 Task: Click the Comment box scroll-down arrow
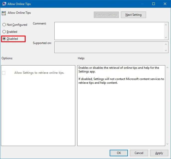point(166,37)
